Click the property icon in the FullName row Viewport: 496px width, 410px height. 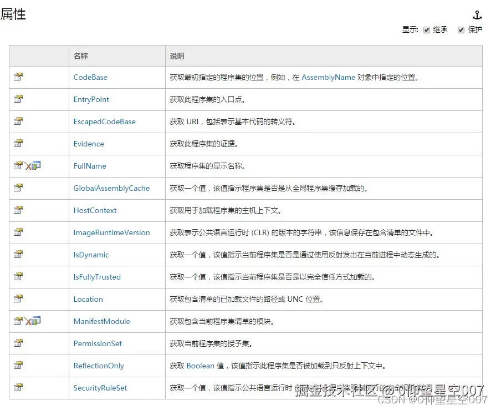click(x=18, y=165)
